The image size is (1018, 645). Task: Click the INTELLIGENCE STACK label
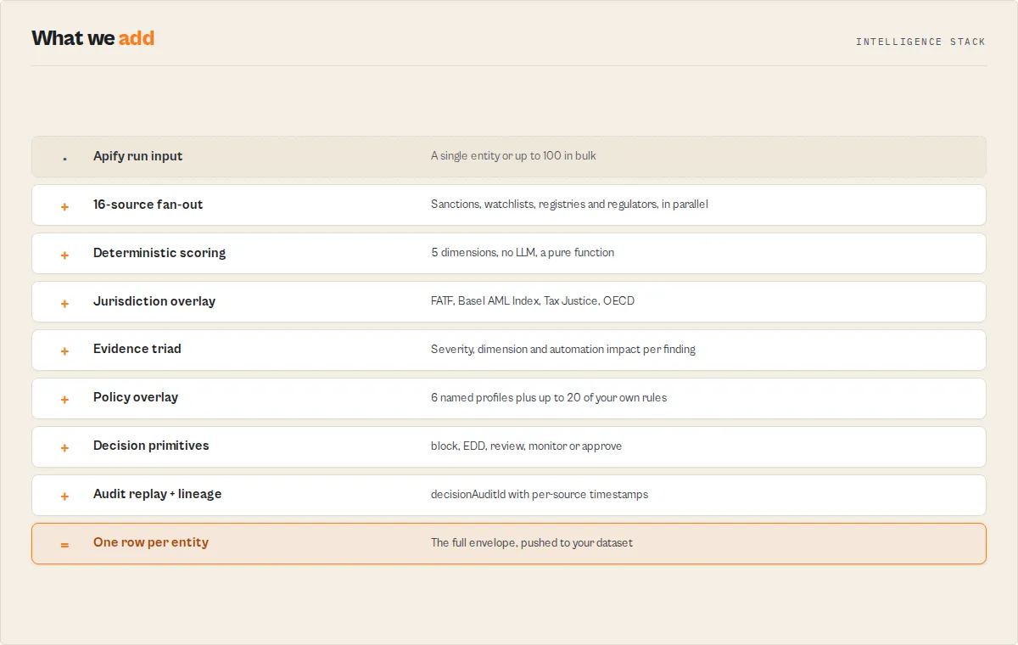click(x=920, y=42)
